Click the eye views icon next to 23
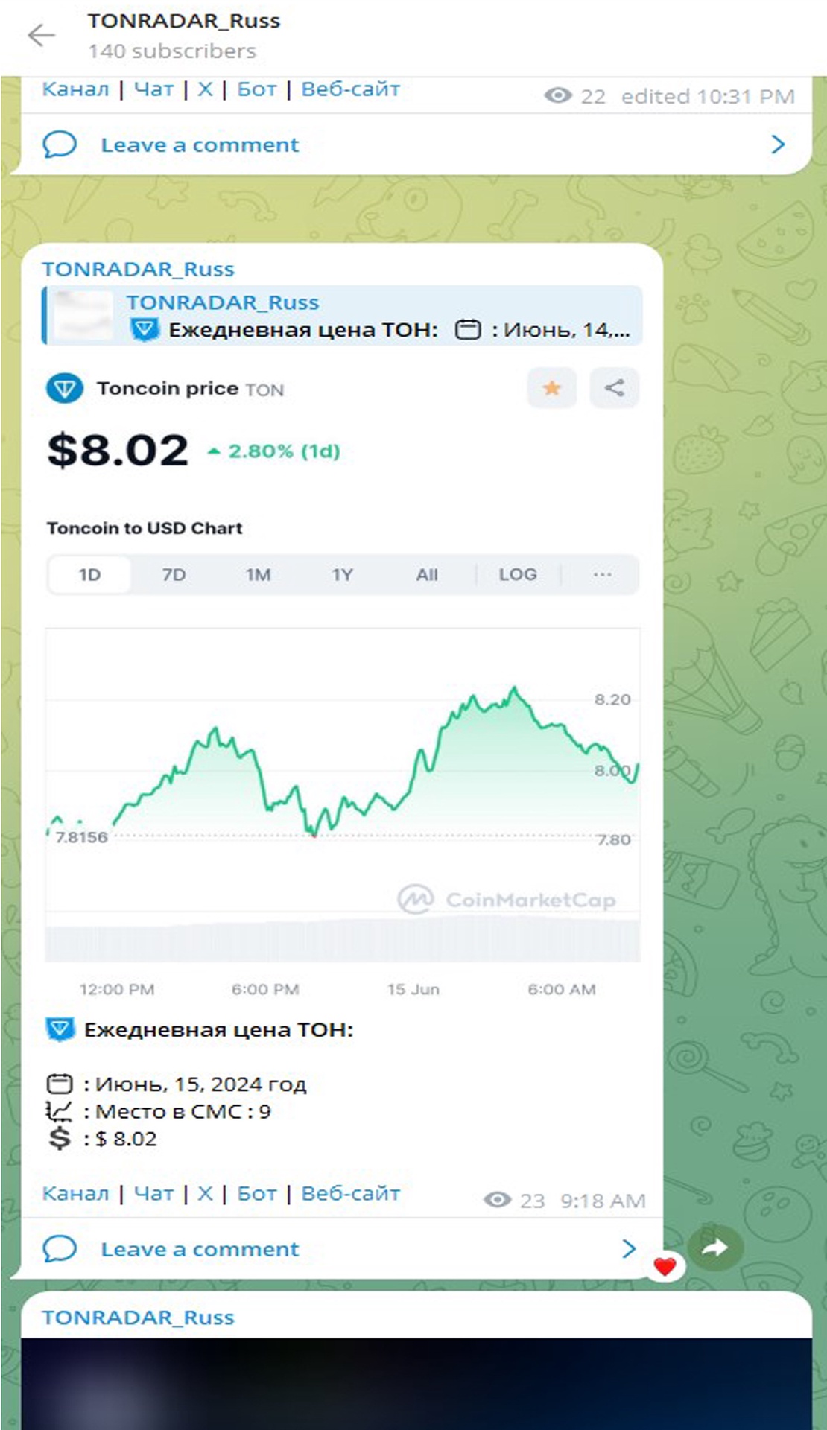 pyautogui.click(x=497, y=1200)
